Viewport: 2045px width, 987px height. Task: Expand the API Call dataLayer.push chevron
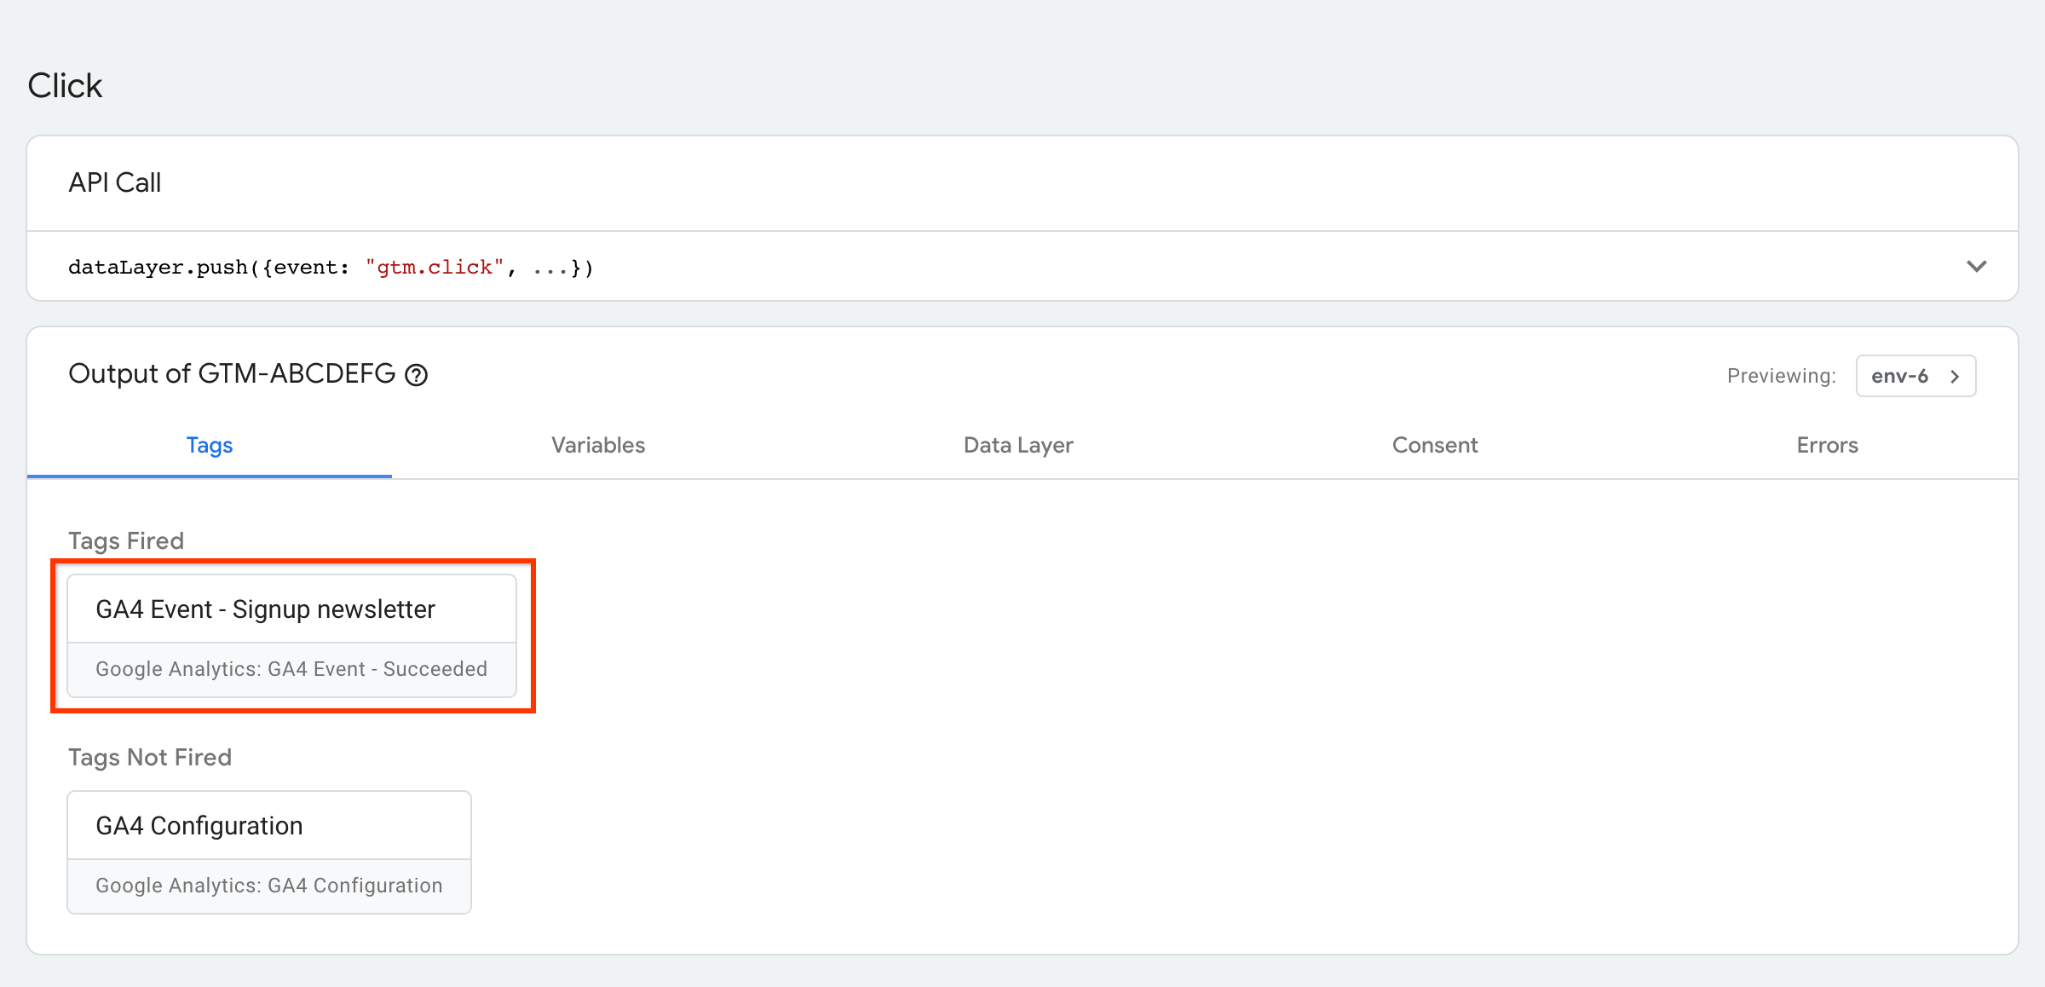tap(1976, 267)
